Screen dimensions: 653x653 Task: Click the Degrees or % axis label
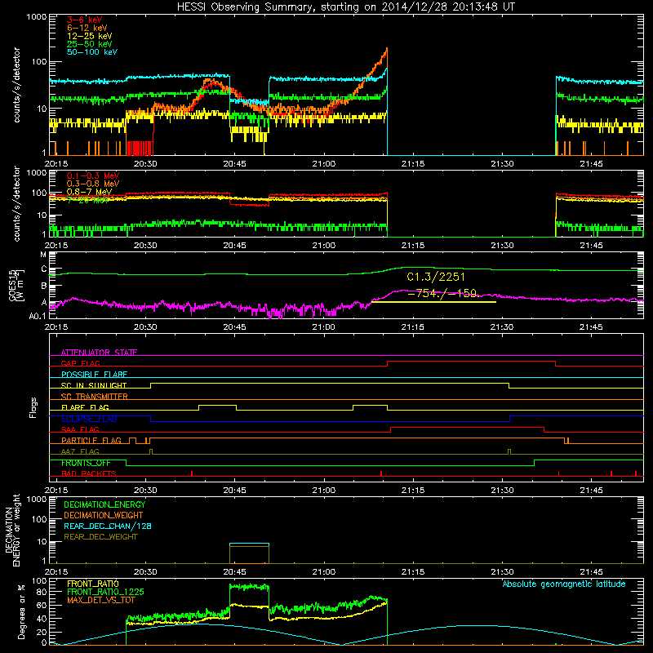[x=21, y=611]
